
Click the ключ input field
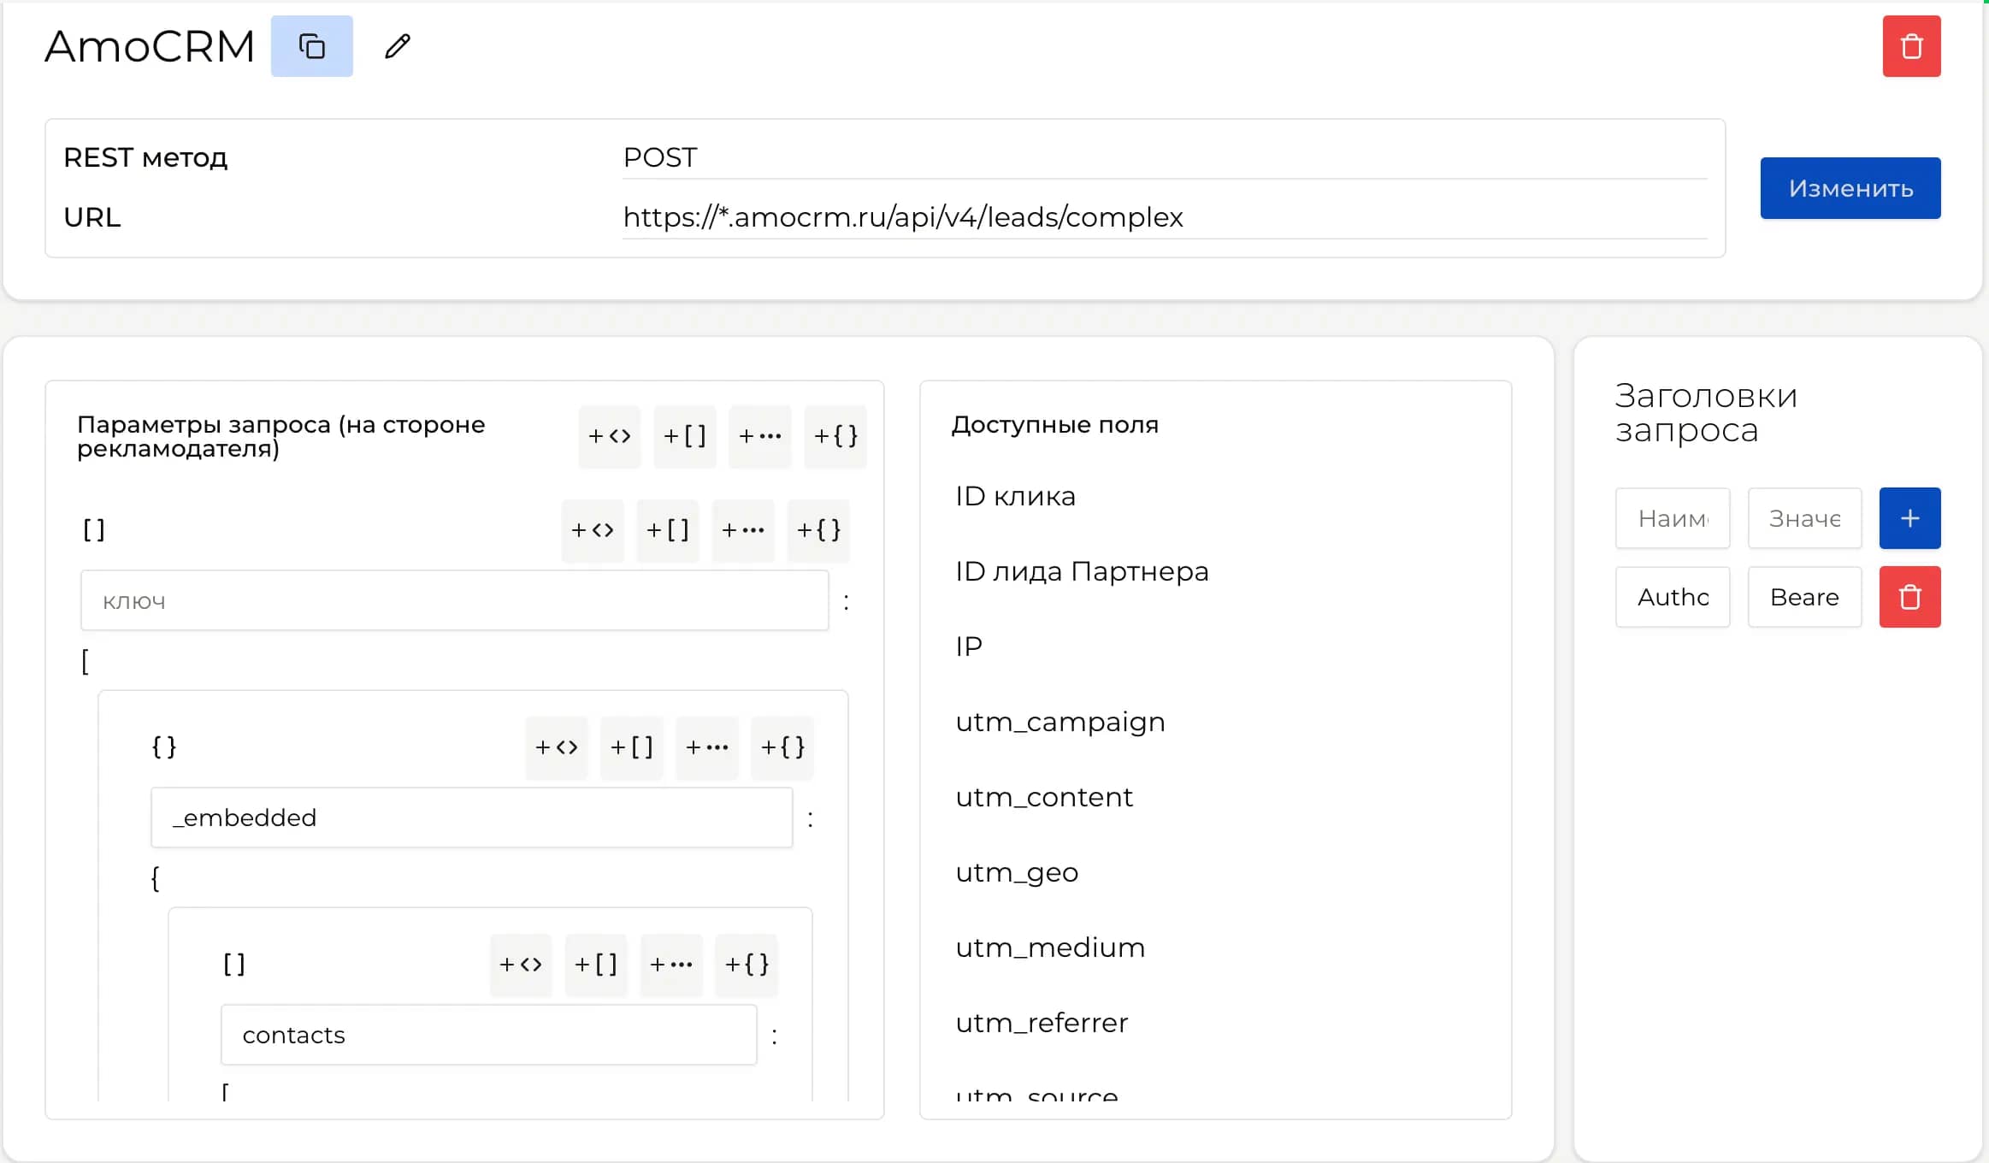pyautogui.click(x=453, y=599)
